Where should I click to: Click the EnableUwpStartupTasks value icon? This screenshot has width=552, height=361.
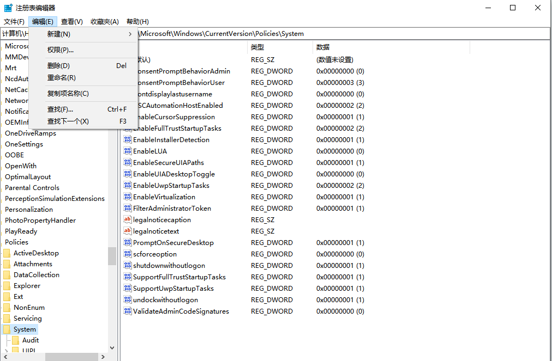tap(128, 185)
